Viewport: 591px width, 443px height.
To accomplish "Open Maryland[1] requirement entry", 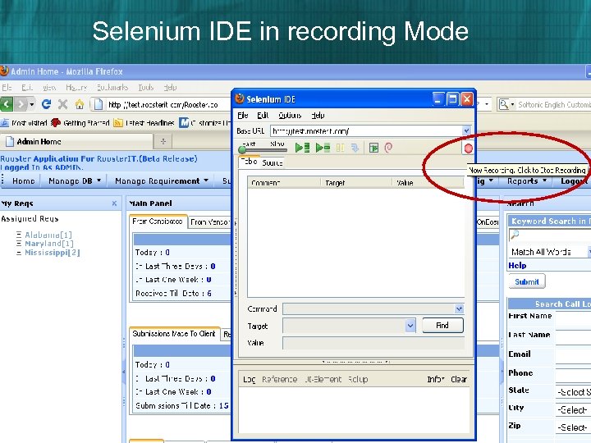I will tap(49, 244).
